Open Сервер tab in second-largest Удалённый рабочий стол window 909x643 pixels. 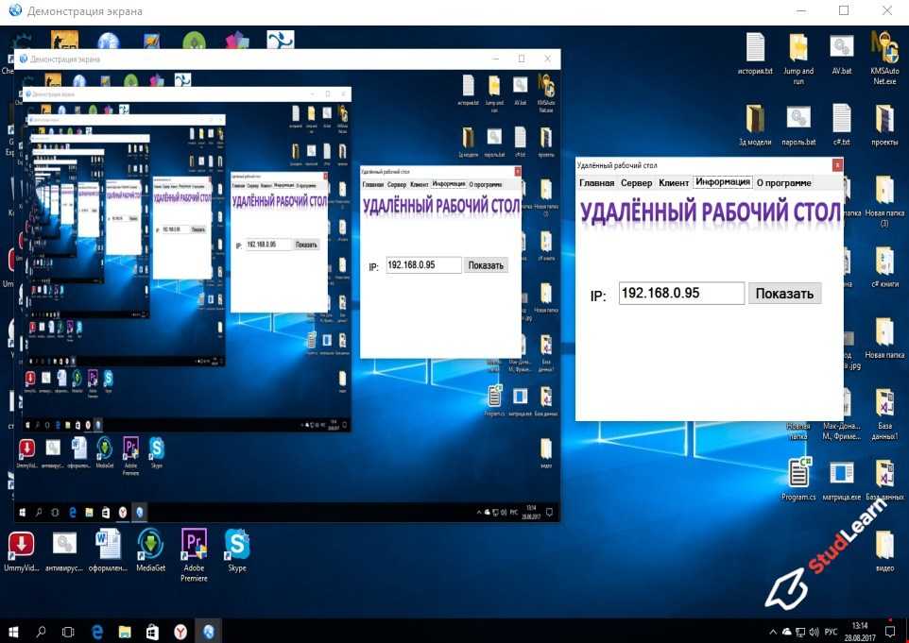click(x=397, y=184)
